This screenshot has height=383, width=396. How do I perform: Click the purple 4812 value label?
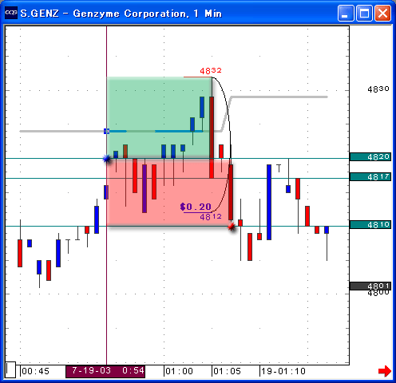pos(211,217)
